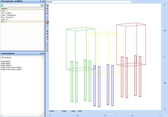This screenshot has width=168, height=117.
Task: Select SITE POMKA in members list
Action: tap(22, 13)
